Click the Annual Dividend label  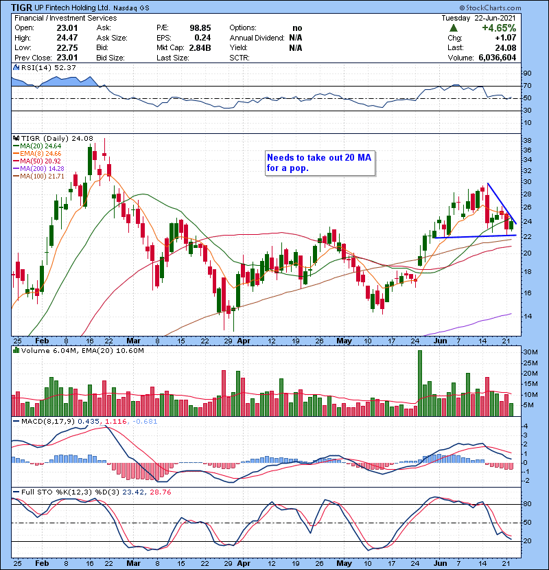pos(257,38)
